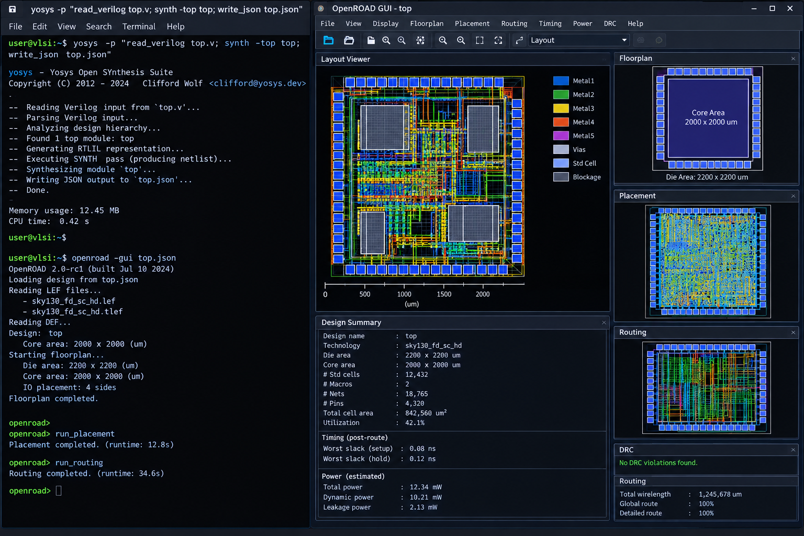
Task: Click the corner-brackets focus icon in toolbar
Action: click(498, 40)
